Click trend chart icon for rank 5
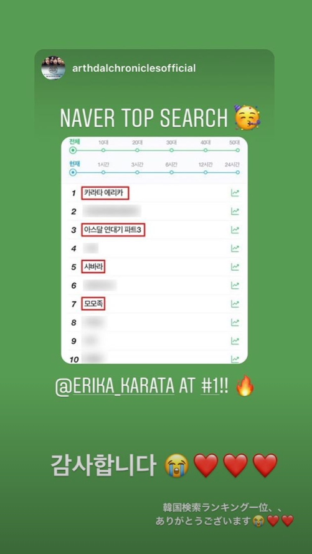312x554 pixels. pos(235,267)
